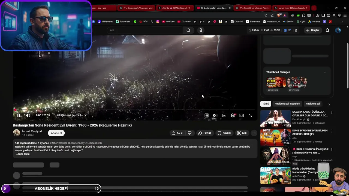Like the video (4,9 B)

[177, 133]
